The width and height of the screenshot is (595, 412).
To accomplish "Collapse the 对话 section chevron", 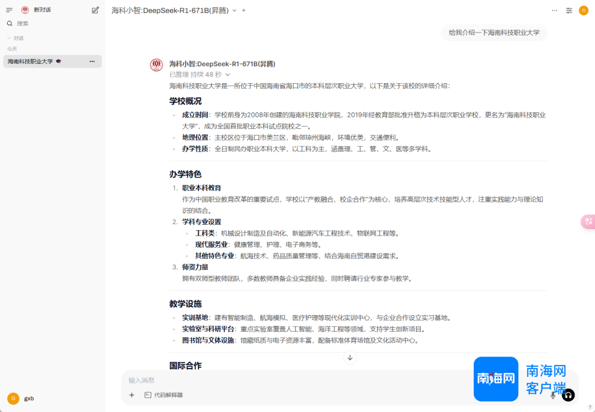I will [x=9, y=38].
